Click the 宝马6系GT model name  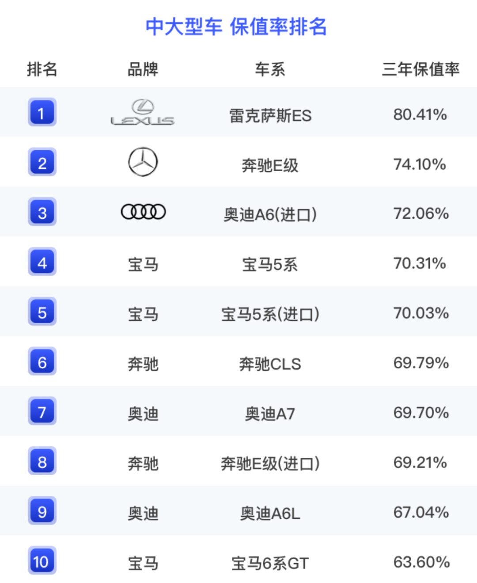click(270, 563)
